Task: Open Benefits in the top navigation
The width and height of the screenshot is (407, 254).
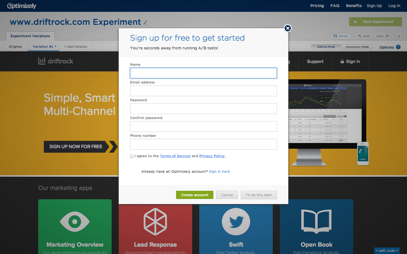Action: tap(354, 6)
